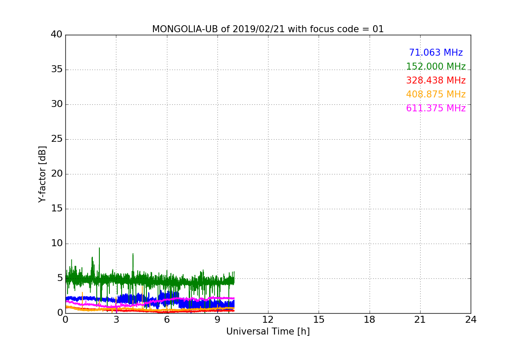Screen dimensions: 523x348
Task: Click the y-axis tick label 40
Action: coord(57,35)
